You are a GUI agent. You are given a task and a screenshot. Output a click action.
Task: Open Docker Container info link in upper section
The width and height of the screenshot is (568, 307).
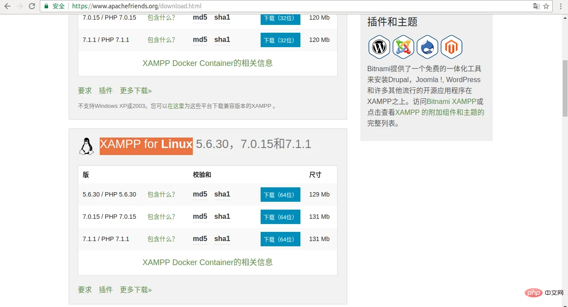click(208, 63)
